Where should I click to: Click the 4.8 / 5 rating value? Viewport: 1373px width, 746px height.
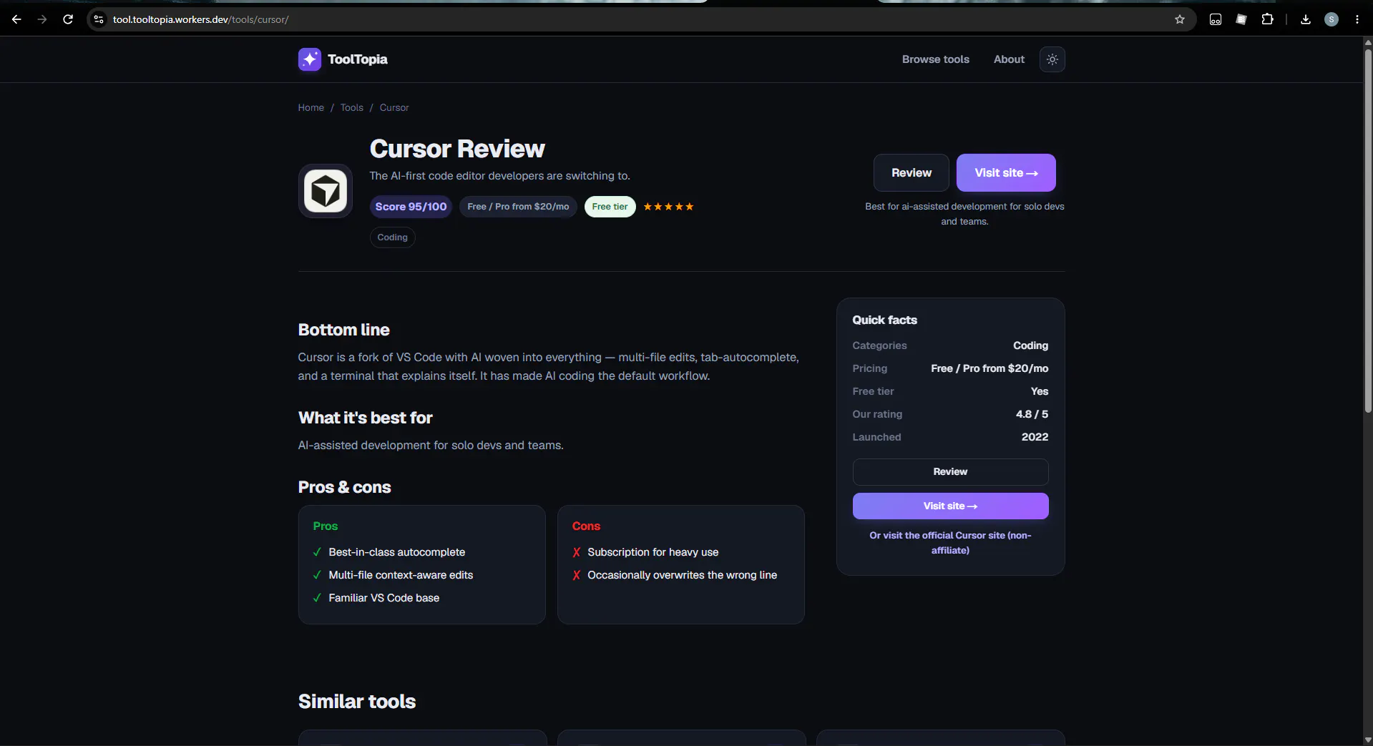(1032, 414)
